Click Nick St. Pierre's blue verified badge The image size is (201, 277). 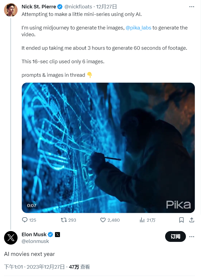tap(60, 6)
